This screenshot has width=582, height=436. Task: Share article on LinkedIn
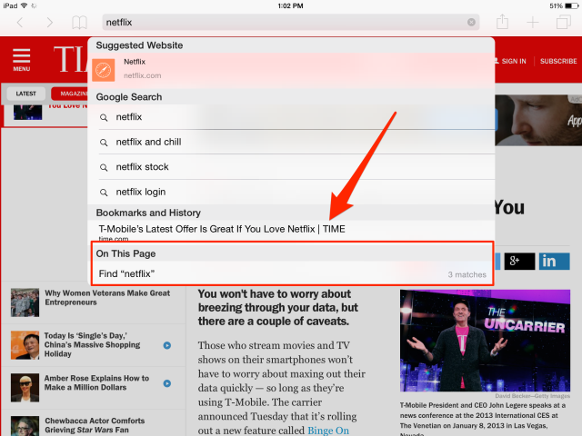click(554, 262)
